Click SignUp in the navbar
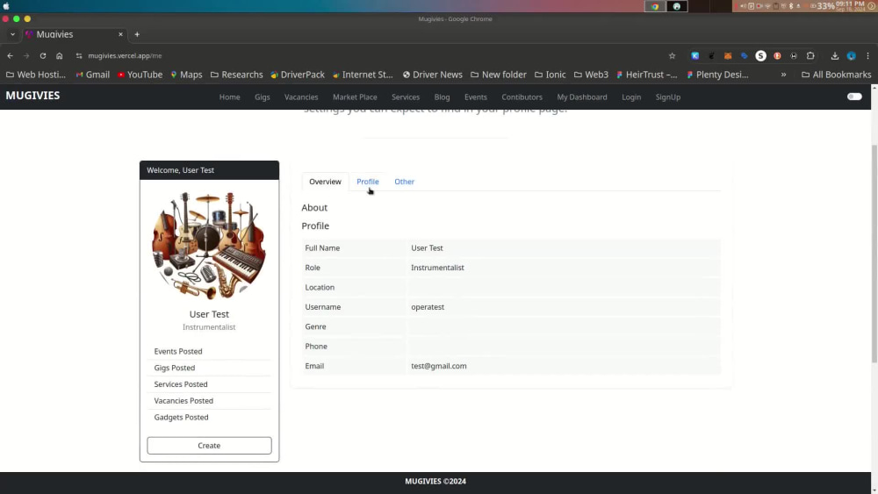 tap(668, 97)
